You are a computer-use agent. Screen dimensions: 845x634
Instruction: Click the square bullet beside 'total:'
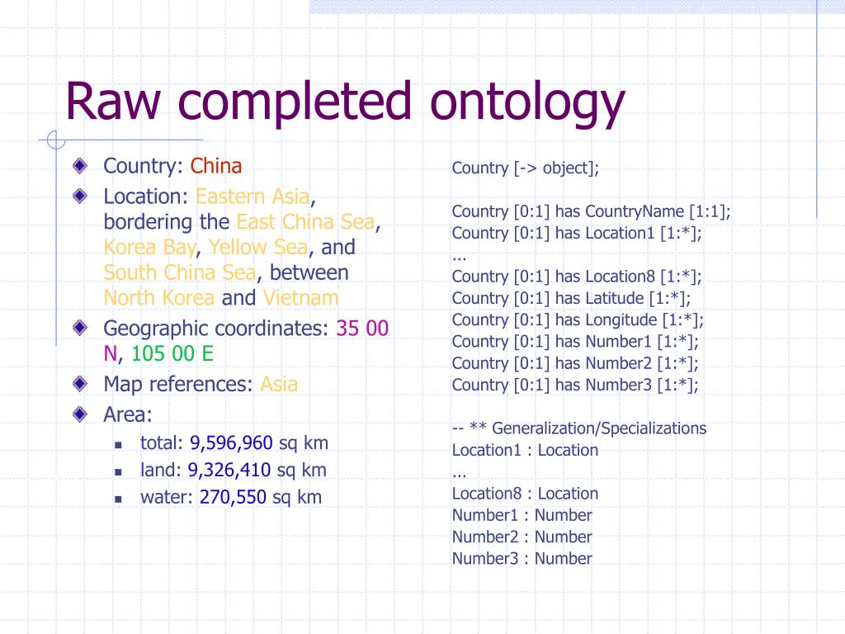tap(119, 445)
